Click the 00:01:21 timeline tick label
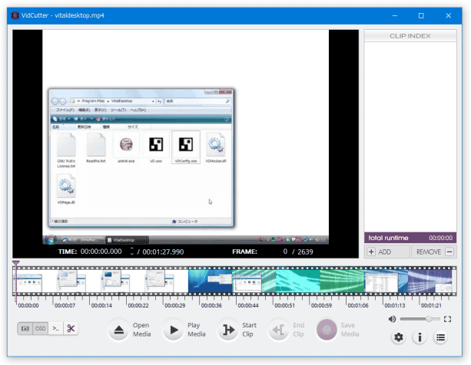 tap(431, 306)
